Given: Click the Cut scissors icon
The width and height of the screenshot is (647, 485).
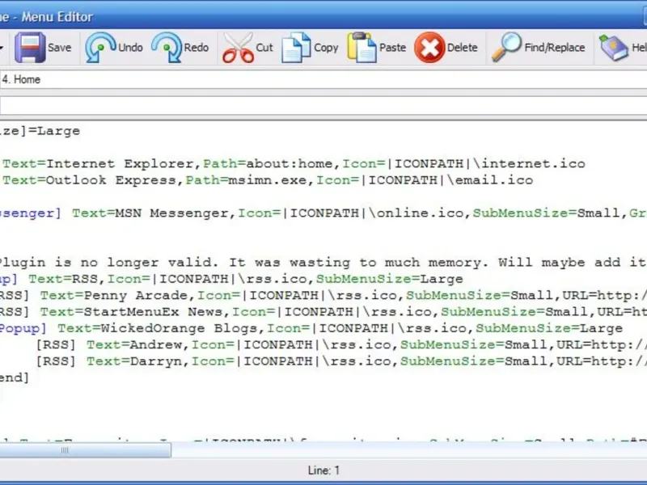Looking at the screenshot, I should (x=238, y=48).
